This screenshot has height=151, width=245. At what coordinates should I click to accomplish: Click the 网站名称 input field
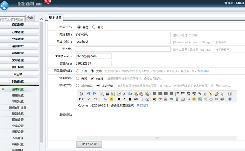point(122,34)
